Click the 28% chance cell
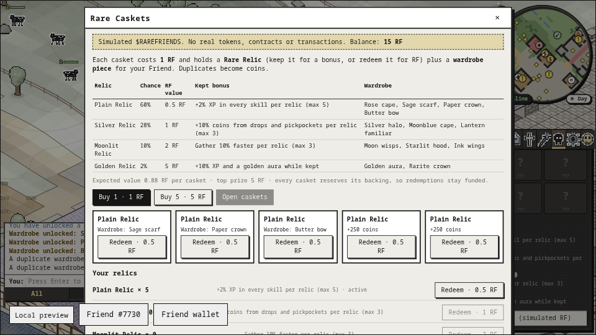 click(x=145, y=125)
